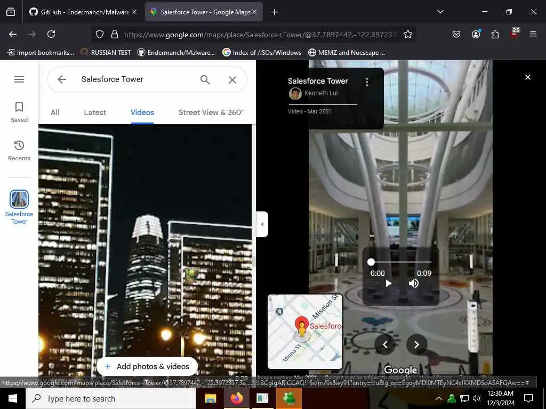The height and width of the screenshot is (409, 546).
Task: Open the Endermanch/Malware bookmark
Action: tap(176, 53)
